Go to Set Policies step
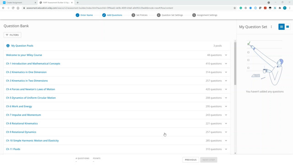 [139, 15]
